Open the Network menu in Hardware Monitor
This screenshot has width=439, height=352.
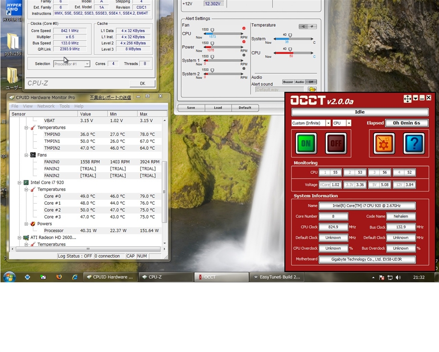tap(46, 106)
